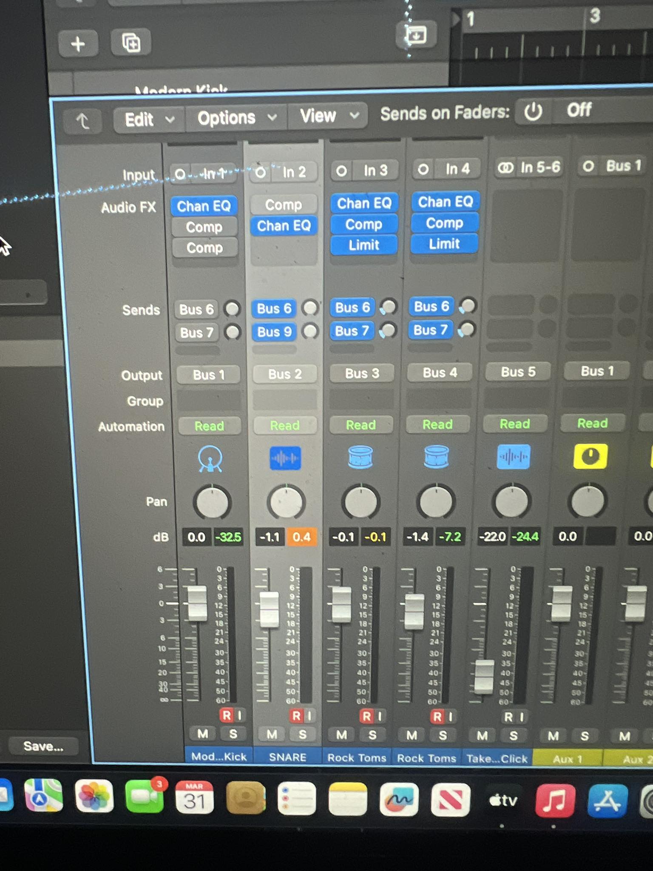The image size is (653, 871).
Task: Open the Music app in the Dock
Action: click(555, 800)
